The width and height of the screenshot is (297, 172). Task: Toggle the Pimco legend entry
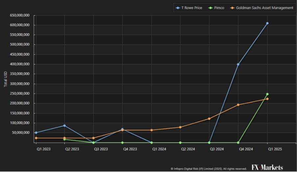pyautogui.click(x=216, y=8)
